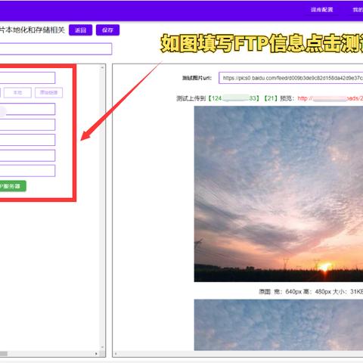Viewport: 363px width, 363px height.
Task: Click the 返回 button
Action: tap(80, 30)
